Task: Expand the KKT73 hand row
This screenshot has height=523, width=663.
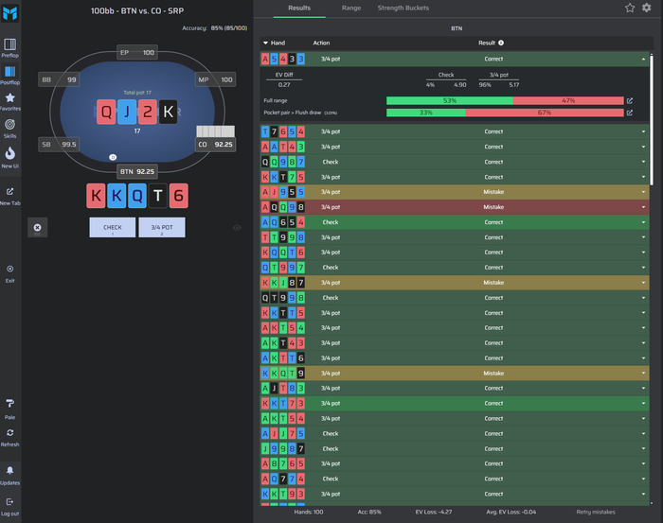Action: (643, 404)
